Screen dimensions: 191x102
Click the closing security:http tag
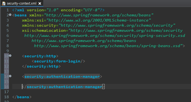[41, 66]
